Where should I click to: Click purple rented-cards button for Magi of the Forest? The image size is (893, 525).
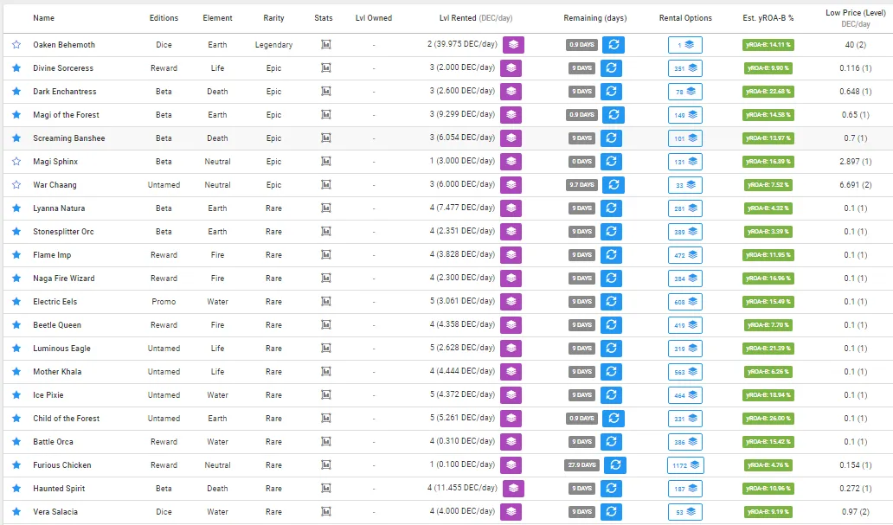(x=511, y=114)
